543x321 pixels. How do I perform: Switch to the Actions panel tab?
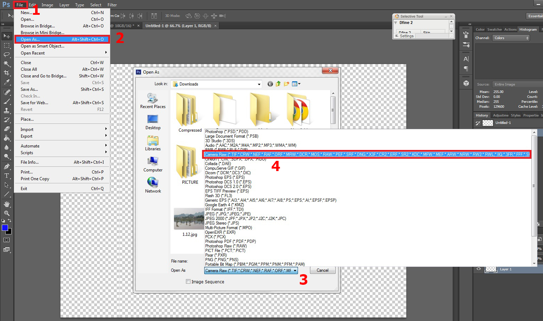[x=510, y=30]
